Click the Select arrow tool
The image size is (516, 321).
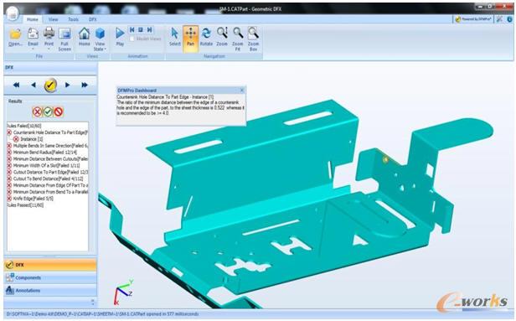(x=175, y=34)
